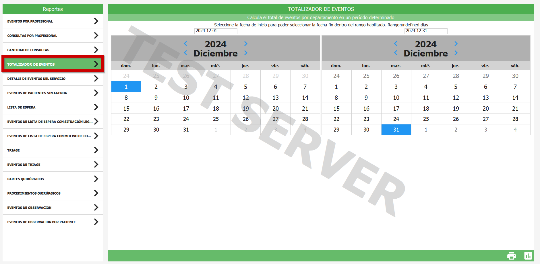
Task: Click the start date field 2024-12-01
Action: tap(216, 31)
